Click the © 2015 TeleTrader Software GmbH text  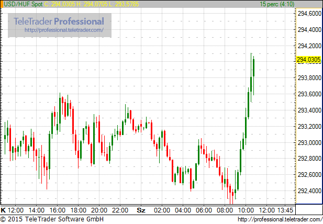point(52,219)
